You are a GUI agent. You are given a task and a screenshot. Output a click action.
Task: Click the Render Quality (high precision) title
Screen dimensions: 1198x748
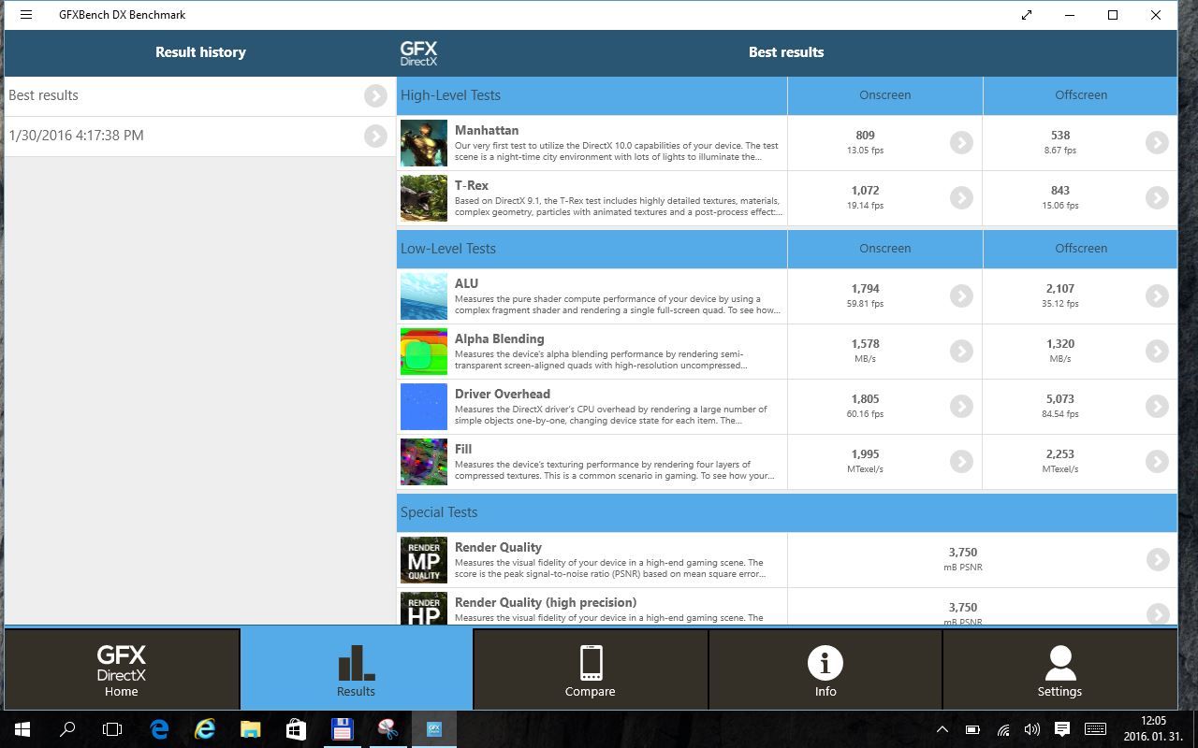point(546,602)
